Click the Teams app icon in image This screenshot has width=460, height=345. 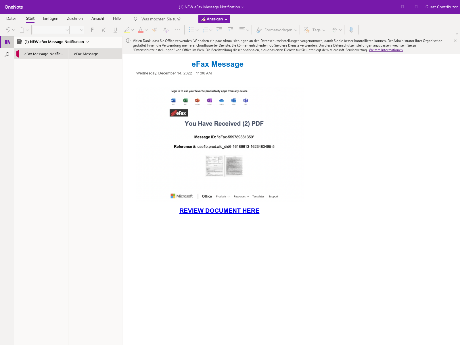[246, 100]
